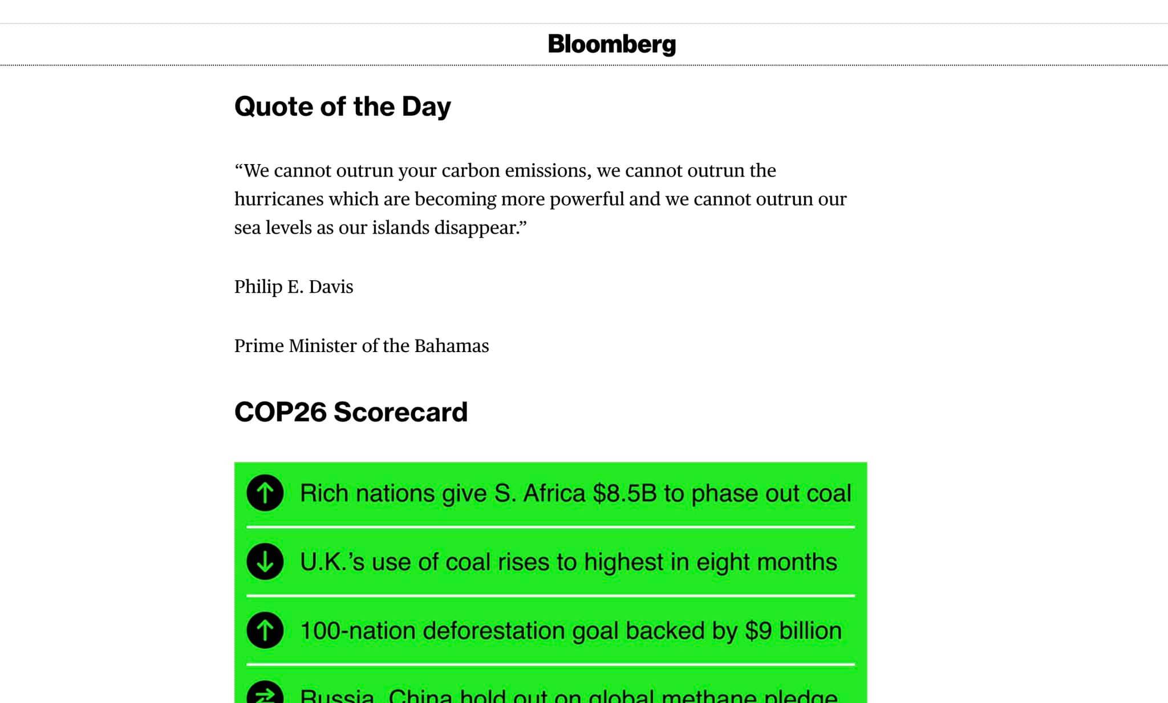Click the '$9 billion' text in the scorecard
The image size is (1168, 703).
[x=793, y=631]
